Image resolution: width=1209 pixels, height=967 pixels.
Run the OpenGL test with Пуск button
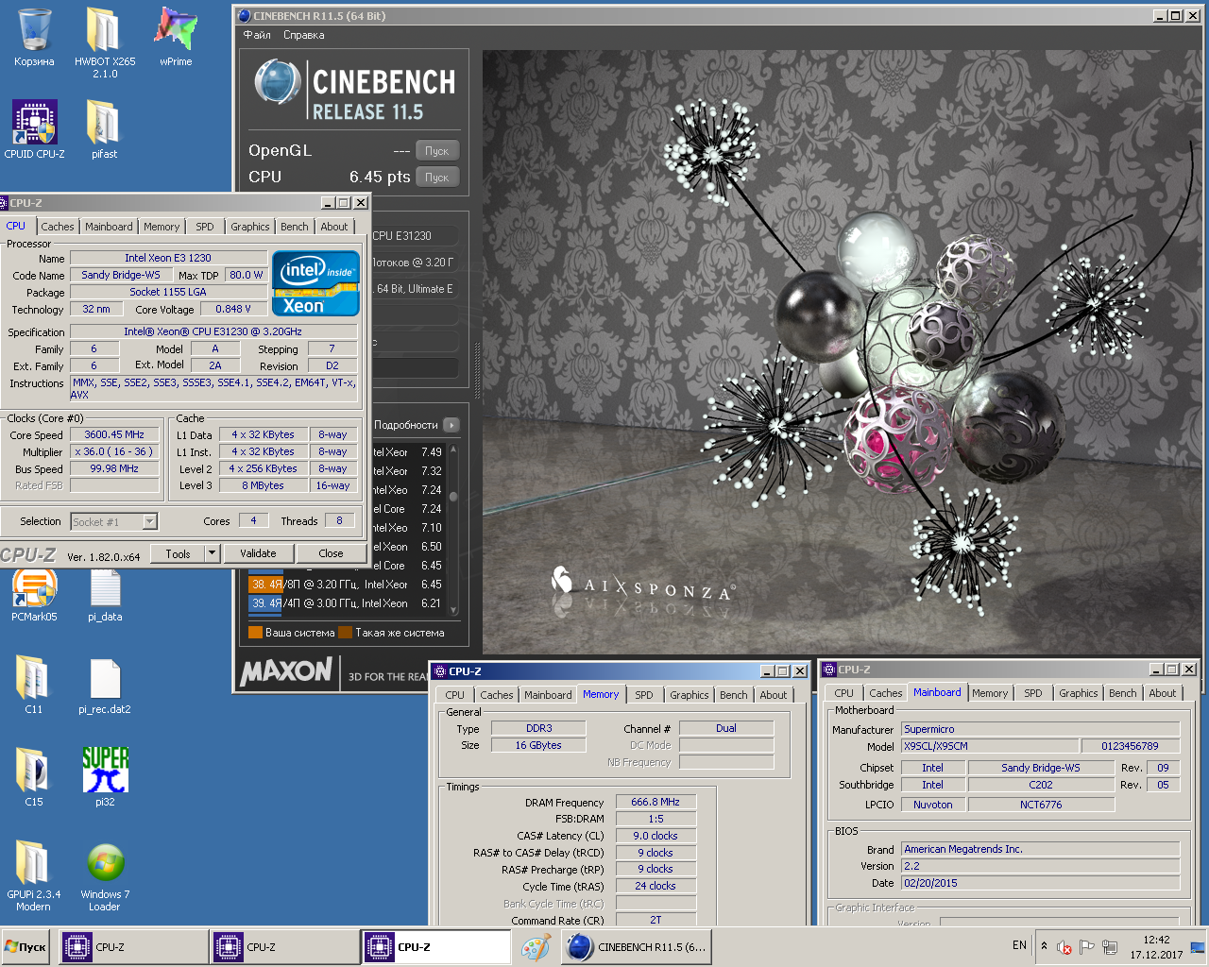click(x=437, y=151)
